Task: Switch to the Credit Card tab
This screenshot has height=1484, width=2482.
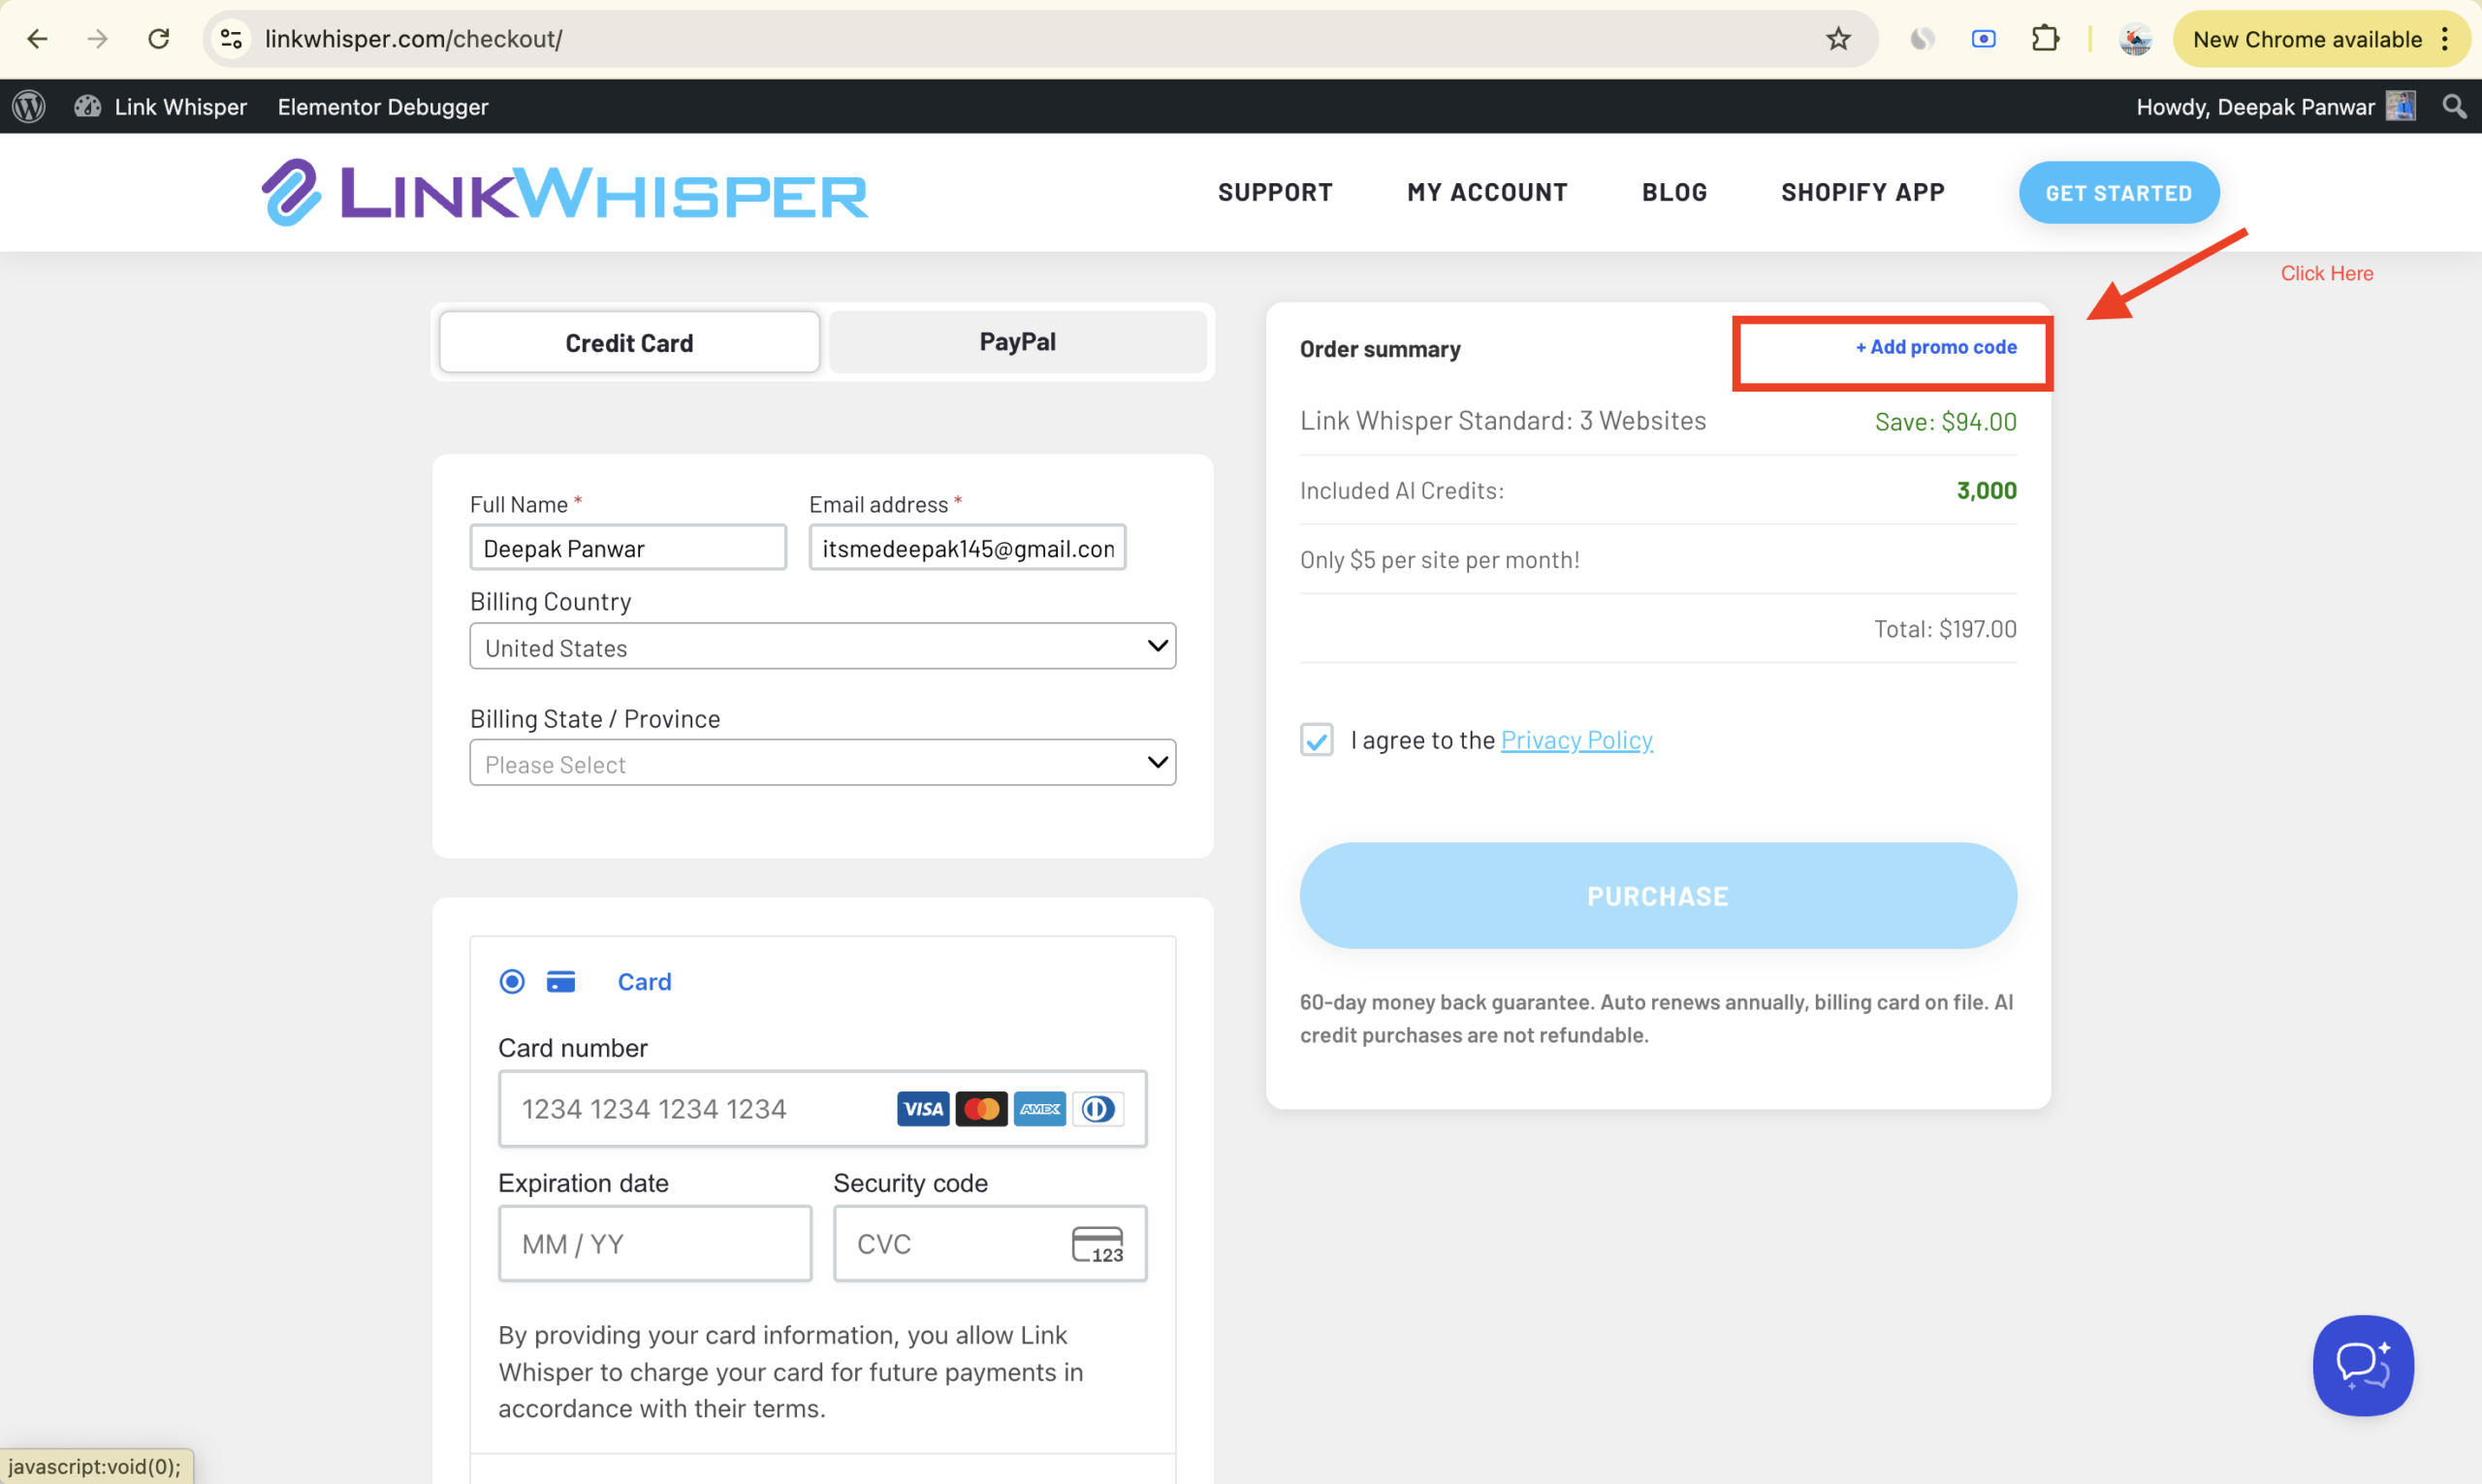Action: click(629, 342)
